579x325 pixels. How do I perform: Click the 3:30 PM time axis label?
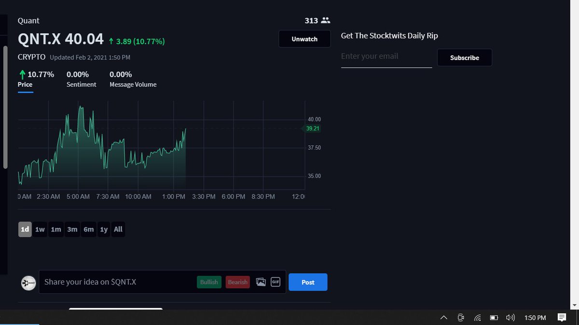coord(204,197)
